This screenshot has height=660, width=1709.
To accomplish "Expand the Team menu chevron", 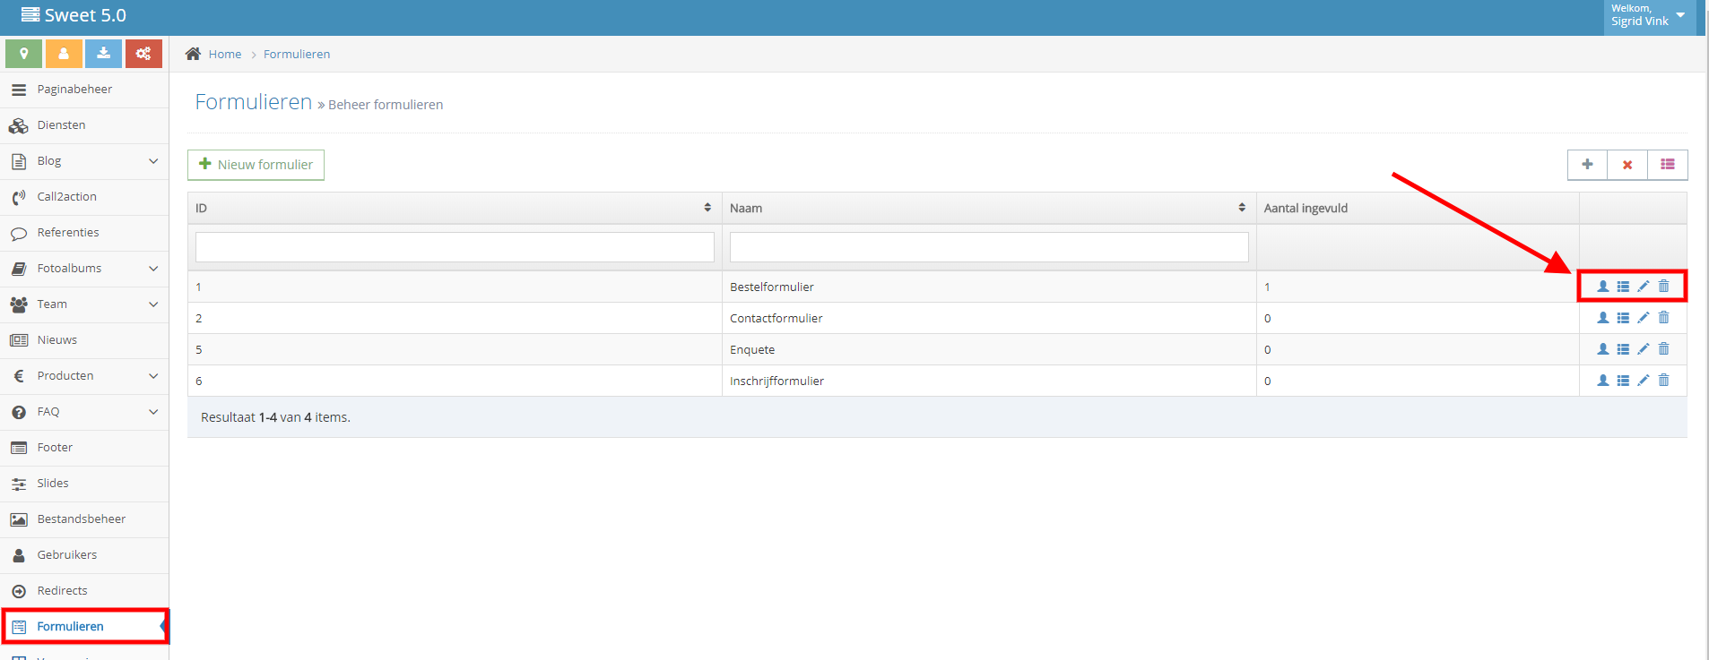I will tap(153, 304).
